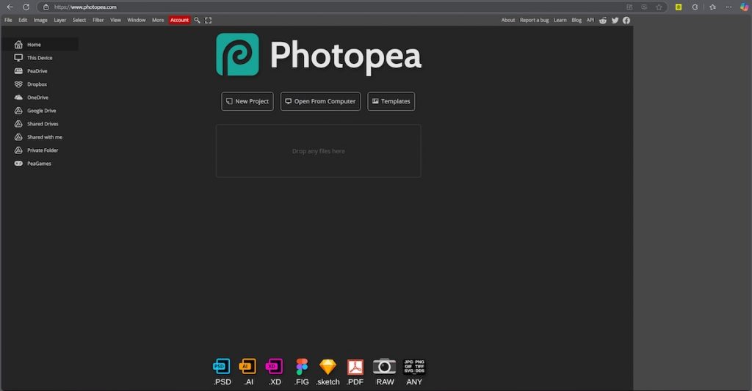752x391 pixels.
Task: Open the Window menu
Action: 136,20
